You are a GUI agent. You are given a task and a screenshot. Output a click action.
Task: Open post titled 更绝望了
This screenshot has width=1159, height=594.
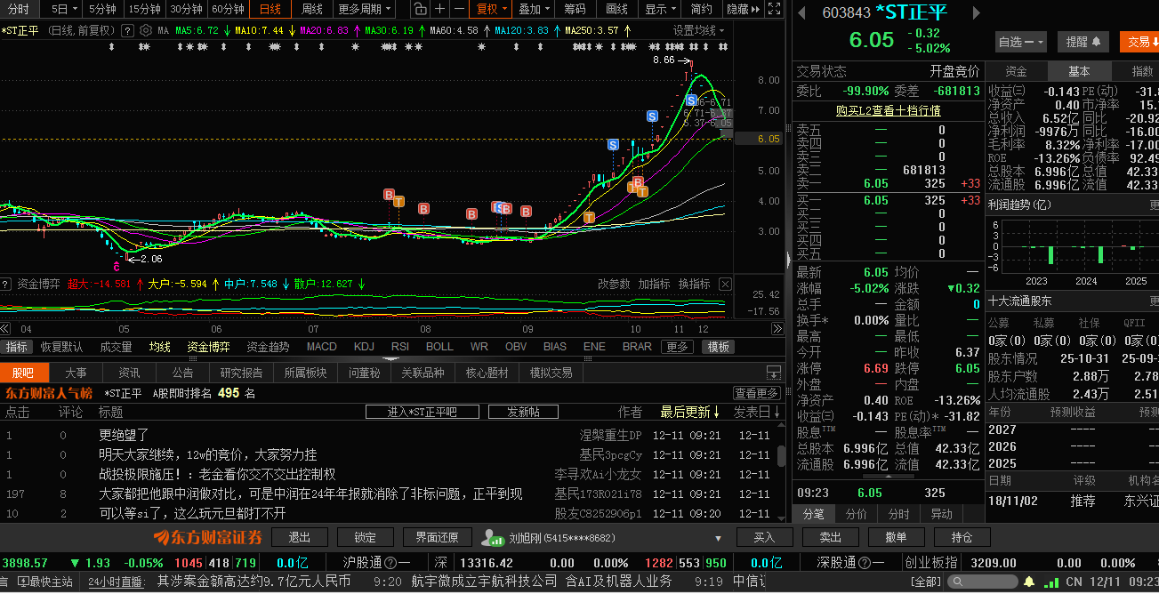125,436
